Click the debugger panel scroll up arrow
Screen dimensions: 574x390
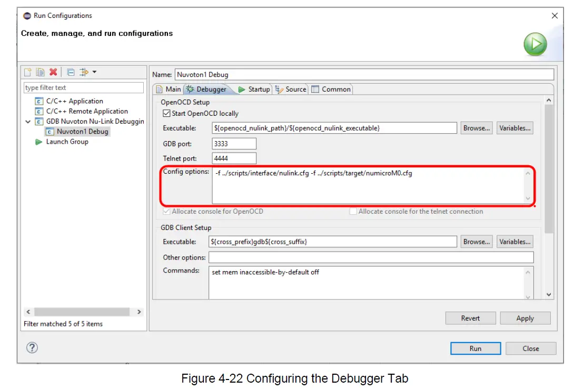pos(548,100)
